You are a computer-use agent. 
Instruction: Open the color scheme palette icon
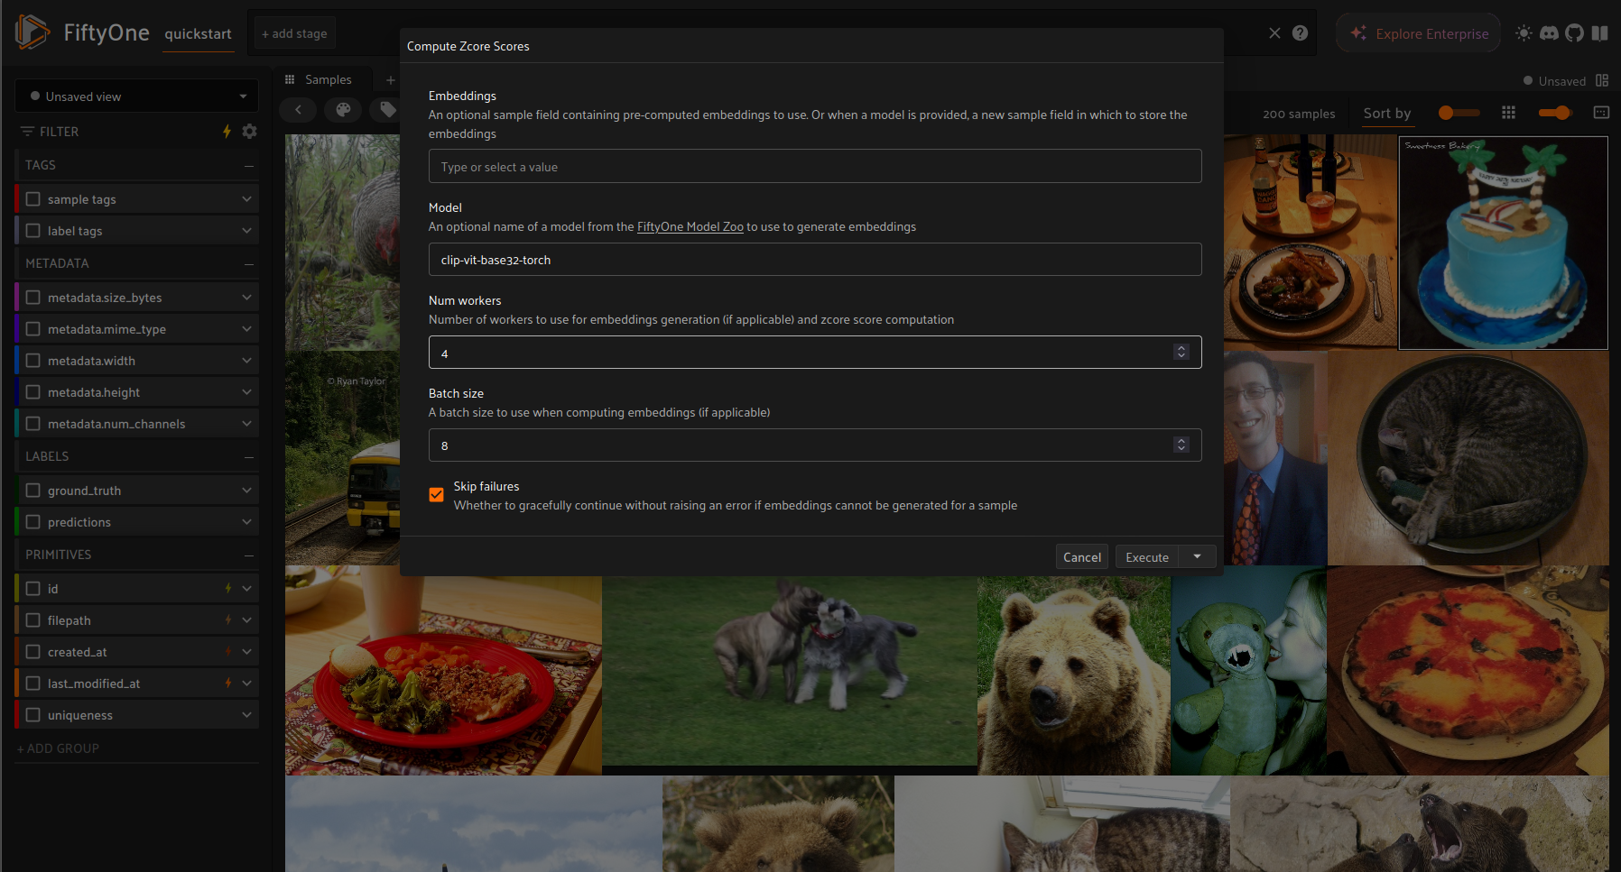coord(343,109)
